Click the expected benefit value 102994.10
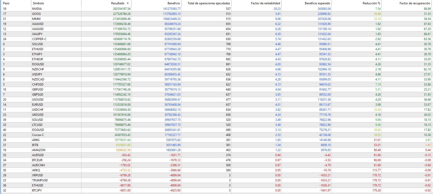 pyautogui.click(x=324, y=69)
